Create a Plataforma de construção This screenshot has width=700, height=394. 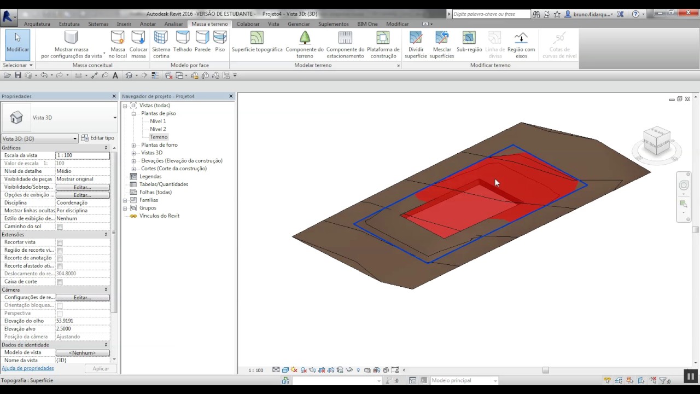tap(383, 45)
